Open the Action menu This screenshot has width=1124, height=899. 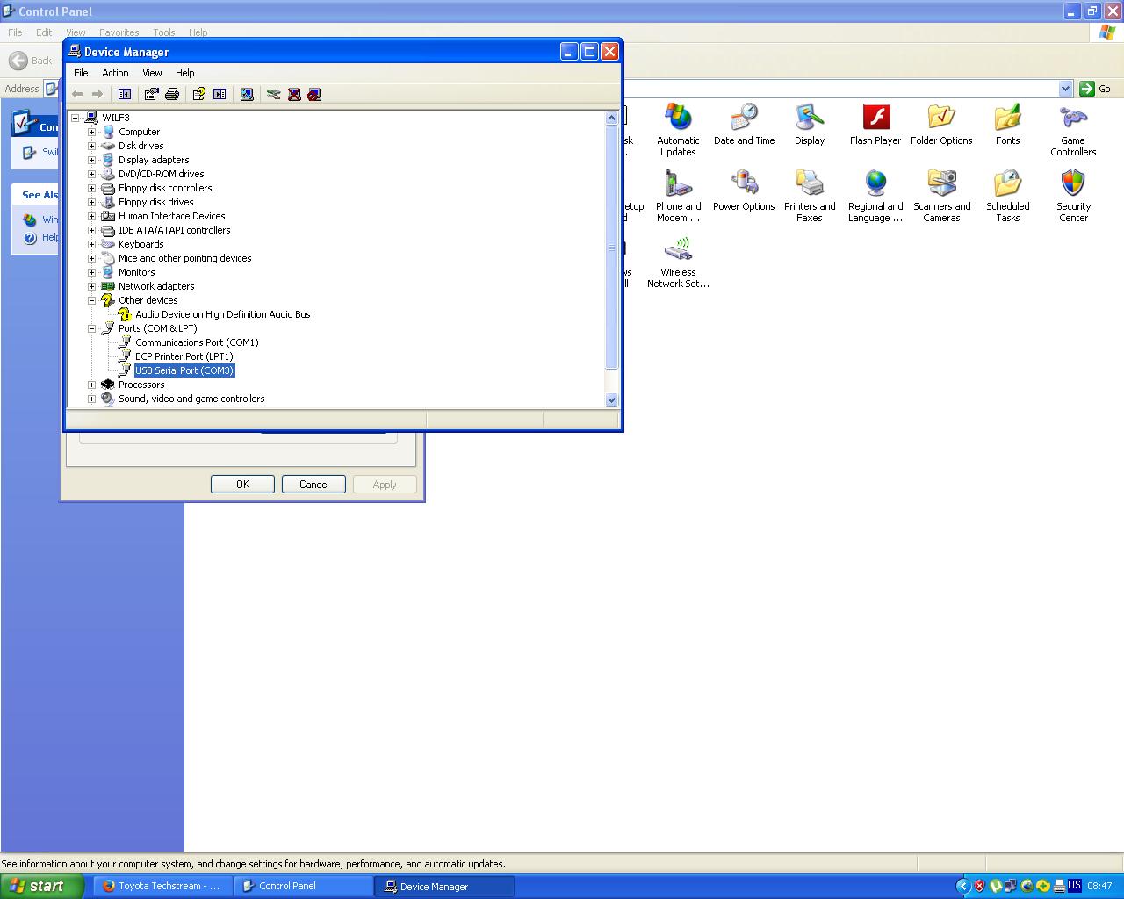coord(114,73)
